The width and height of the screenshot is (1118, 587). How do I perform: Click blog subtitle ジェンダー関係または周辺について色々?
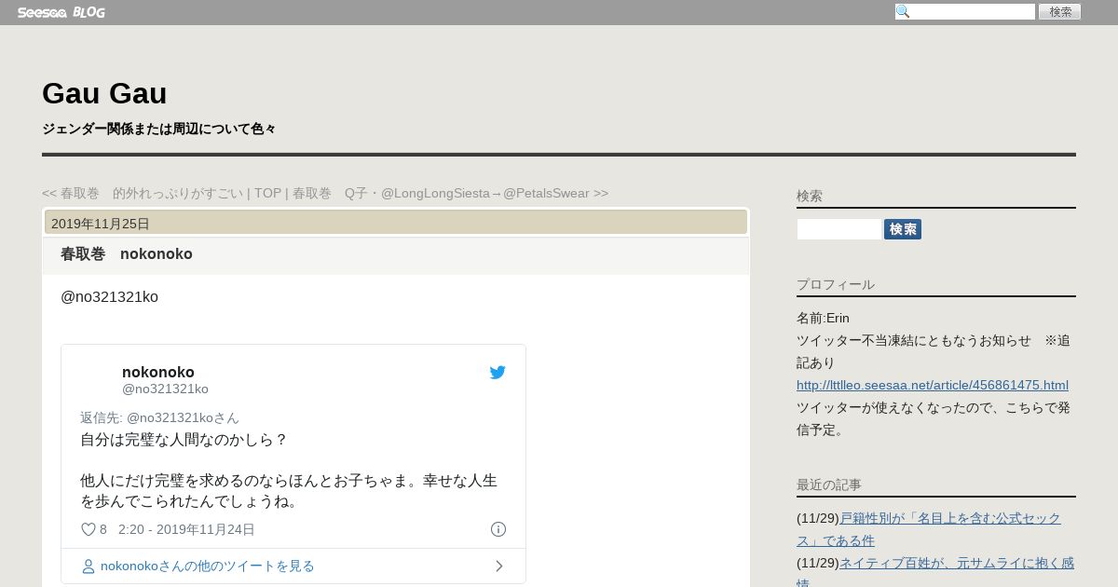158,130
